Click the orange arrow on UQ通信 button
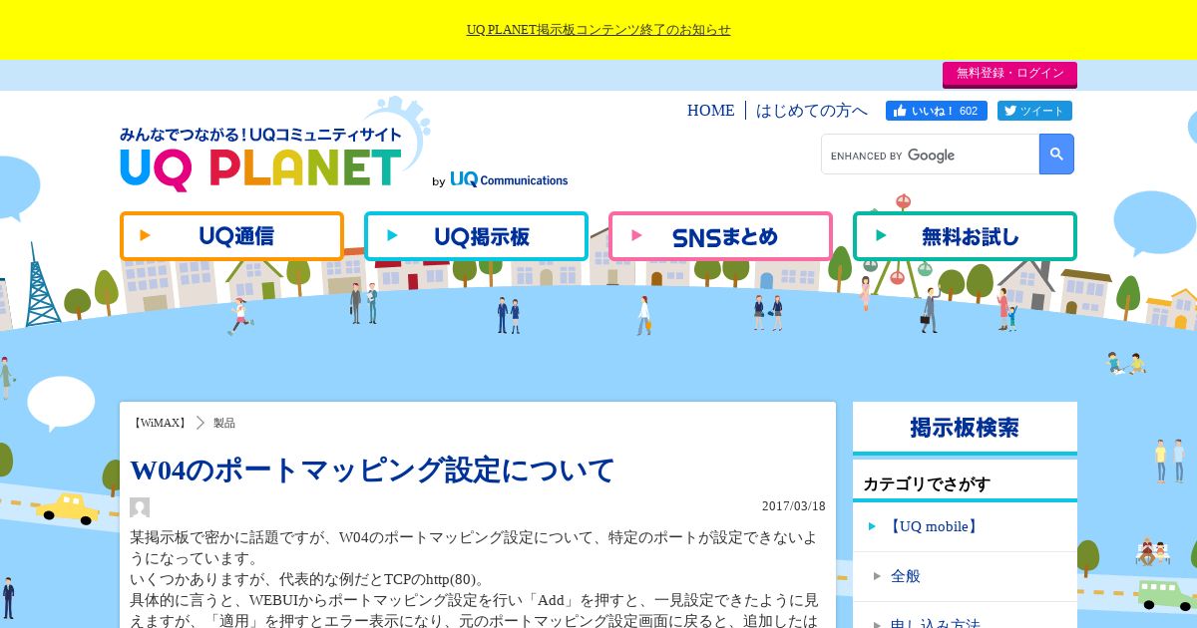Screen dimensions: 1197x628 pos(146,236)
